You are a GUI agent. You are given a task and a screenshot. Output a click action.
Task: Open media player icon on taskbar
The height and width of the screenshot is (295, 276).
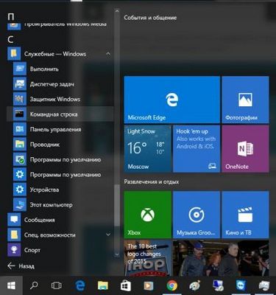pyautogui.click(x=149, y=285)
